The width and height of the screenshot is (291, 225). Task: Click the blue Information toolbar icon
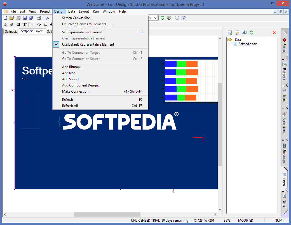(177, 18)
